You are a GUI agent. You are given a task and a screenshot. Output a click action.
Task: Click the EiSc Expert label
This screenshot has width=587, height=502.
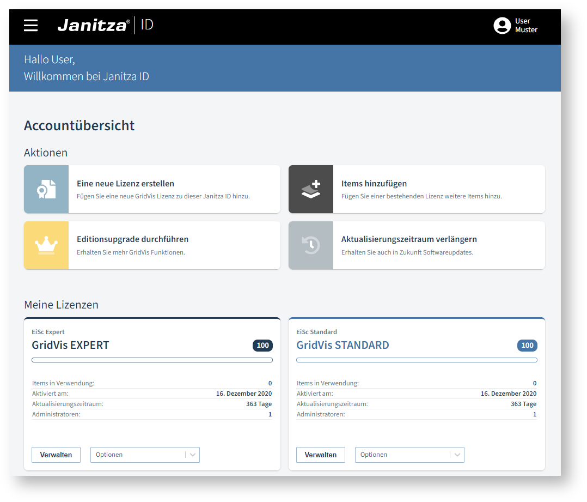[x=48, y=332]
